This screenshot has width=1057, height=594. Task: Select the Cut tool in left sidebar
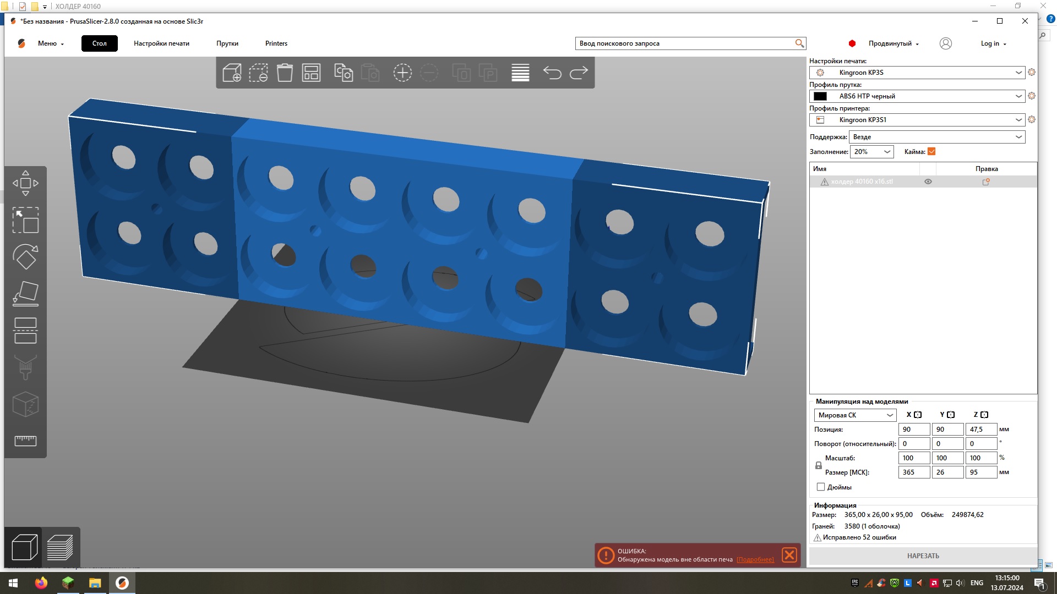pos(25,331)
